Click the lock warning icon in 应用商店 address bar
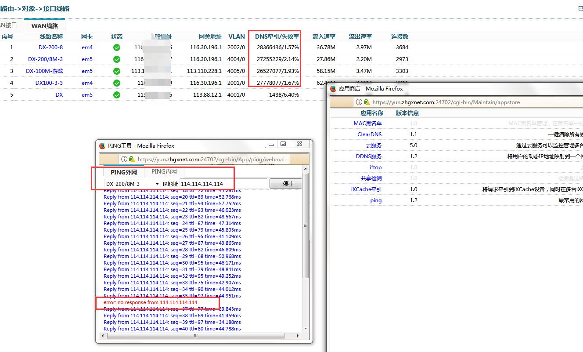This screenshot has height=352, width=583. click(367, 102)
